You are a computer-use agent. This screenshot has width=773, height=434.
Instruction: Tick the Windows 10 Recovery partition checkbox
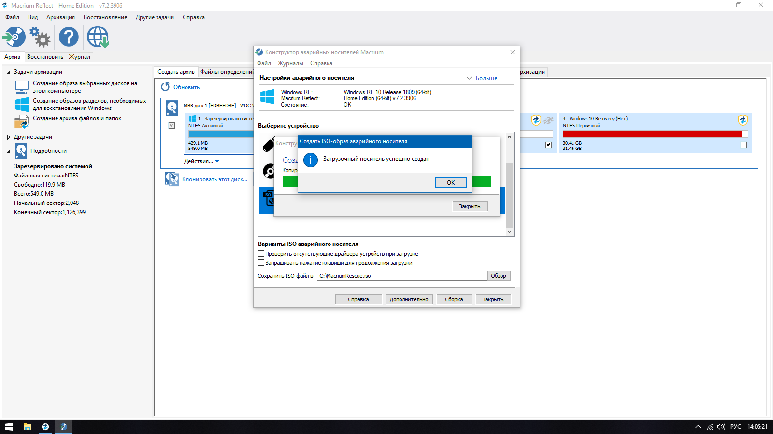coord(744,145)
